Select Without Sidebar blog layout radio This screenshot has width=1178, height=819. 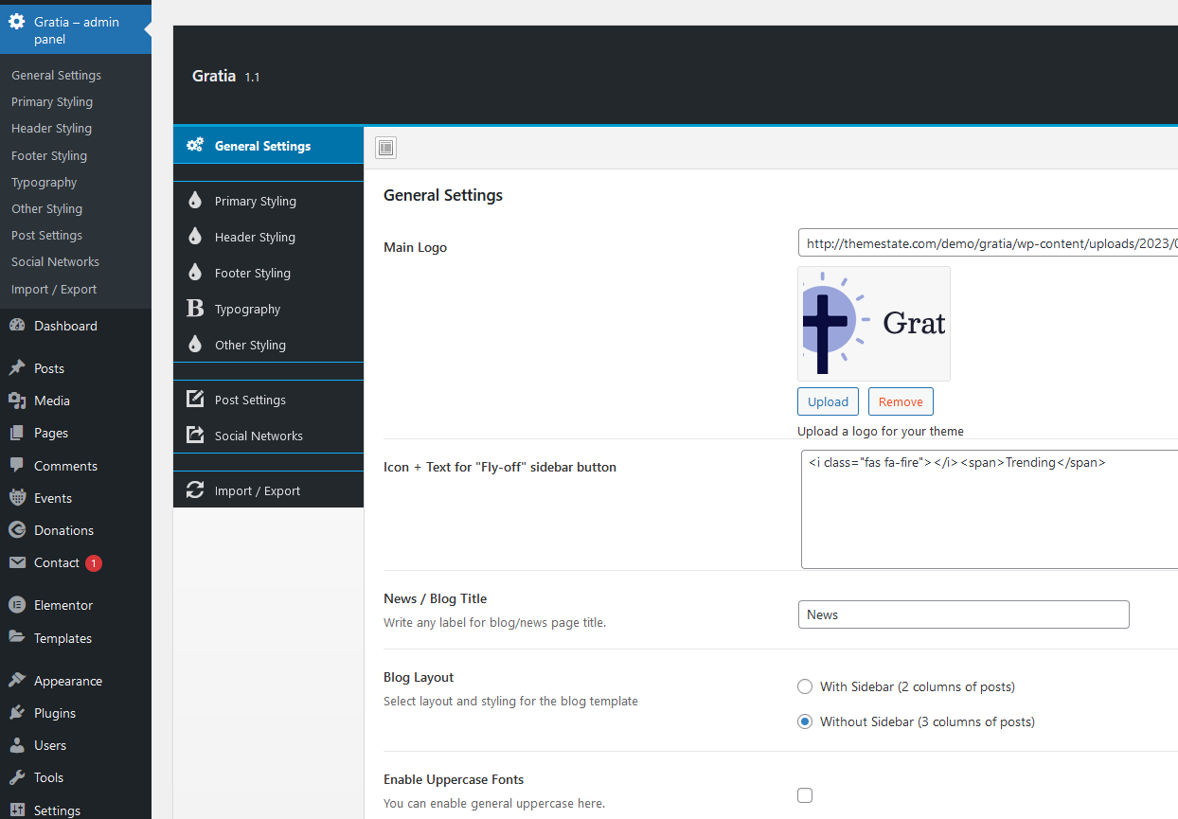[x=805, y=721]
